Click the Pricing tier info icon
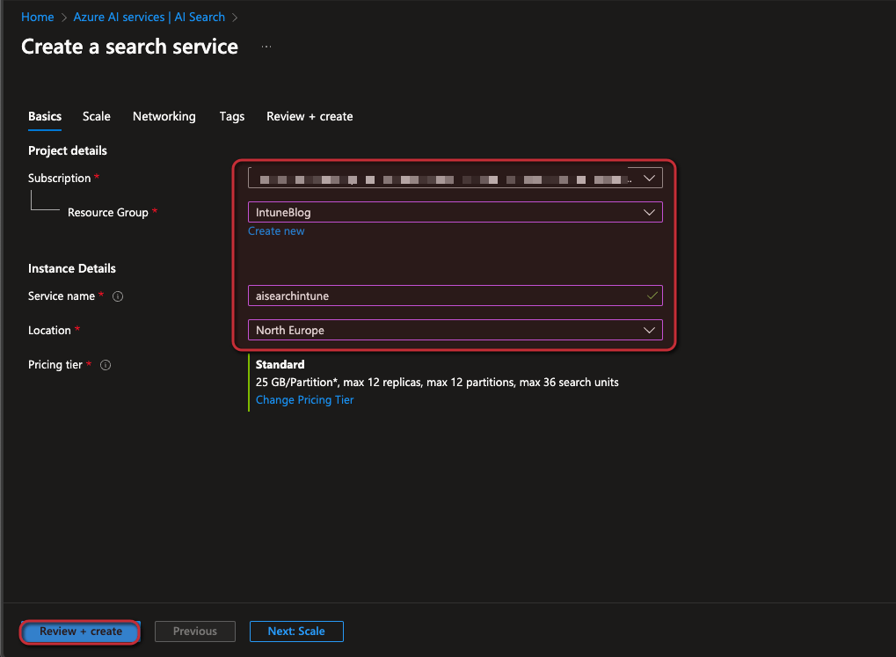Viewport: 896px width, 657px height. 106,365
